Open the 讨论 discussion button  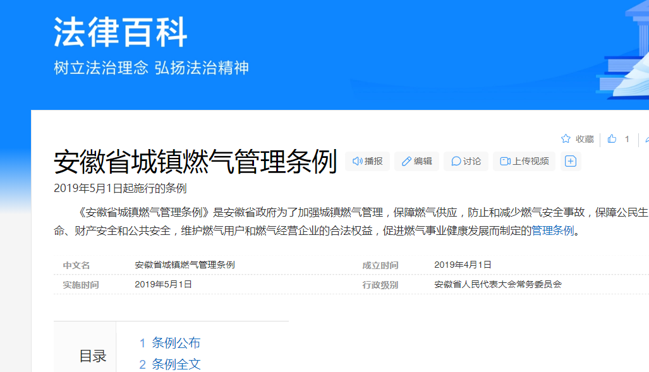point(466,161)
